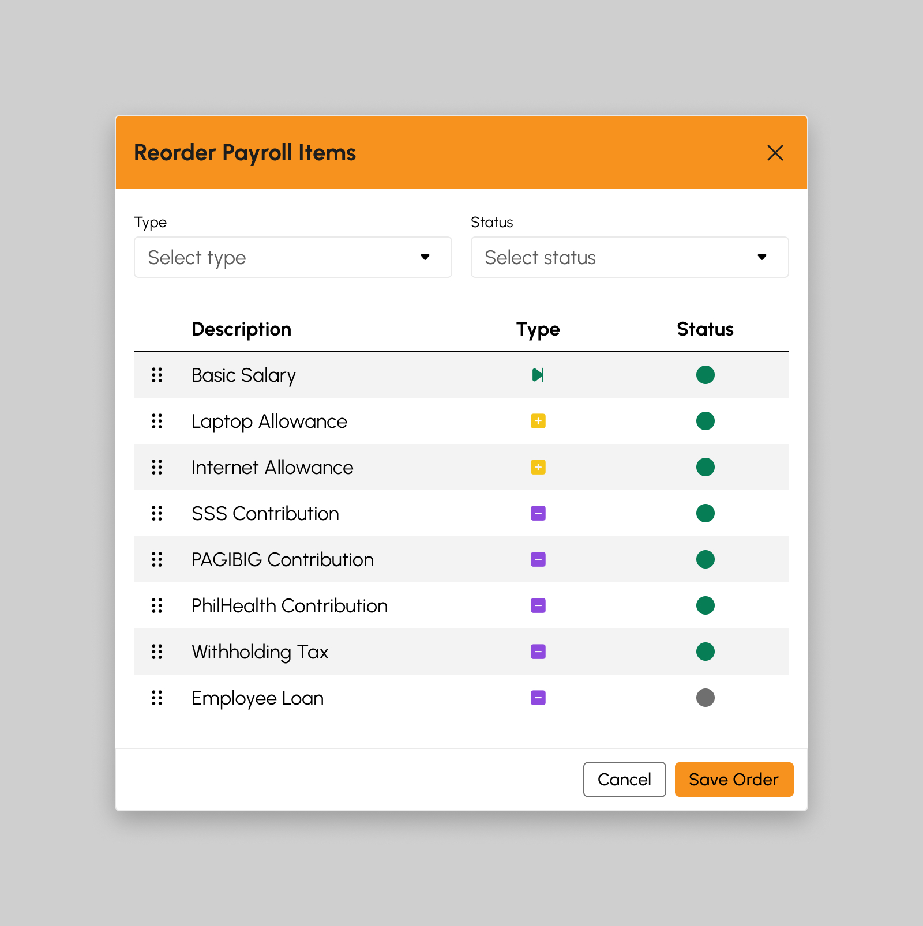Select the Internet Allowance row text

point(272,468)
